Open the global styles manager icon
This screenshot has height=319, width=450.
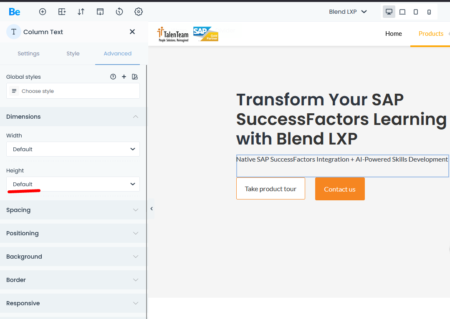coord(134,77)
